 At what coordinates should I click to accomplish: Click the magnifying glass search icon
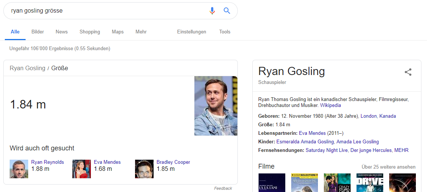click(x=227, y=11)
